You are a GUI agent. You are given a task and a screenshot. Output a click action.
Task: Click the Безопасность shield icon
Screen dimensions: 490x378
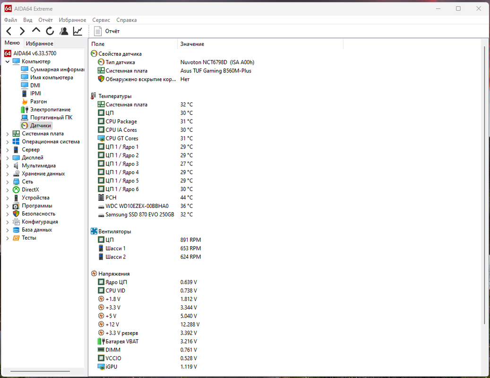(16, 214)
